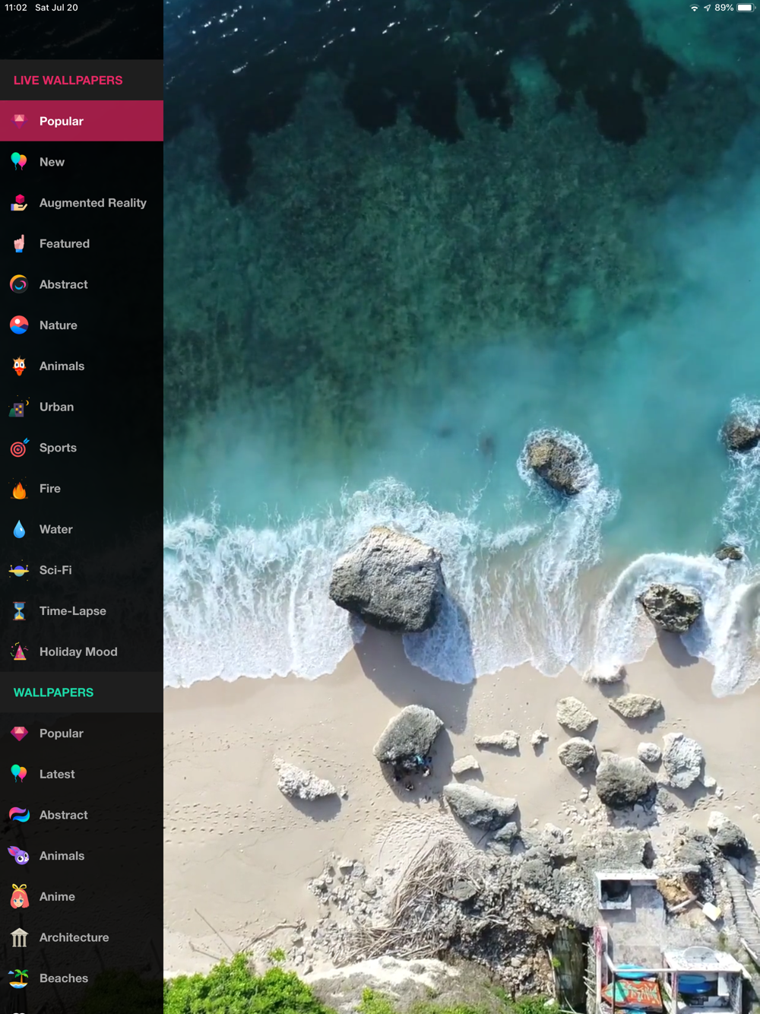Click the balloons icon next to Latest

(19, 774)
